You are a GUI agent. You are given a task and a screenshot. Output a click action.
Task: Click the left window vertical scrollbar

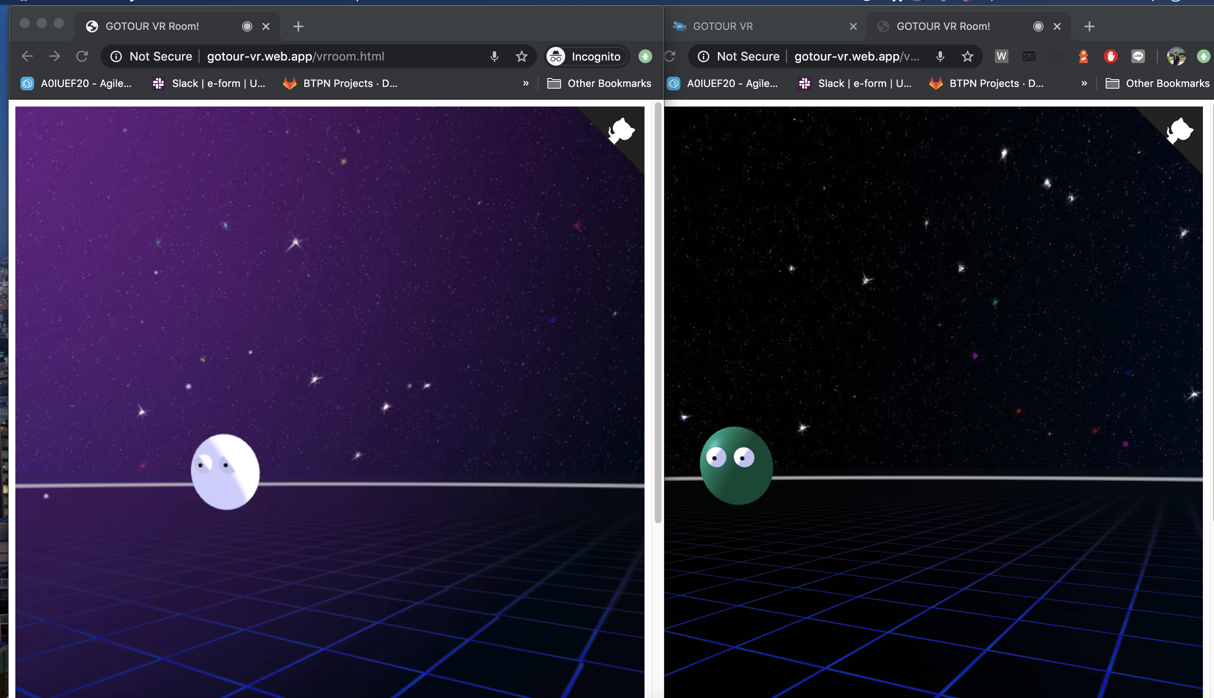[658, 312]
